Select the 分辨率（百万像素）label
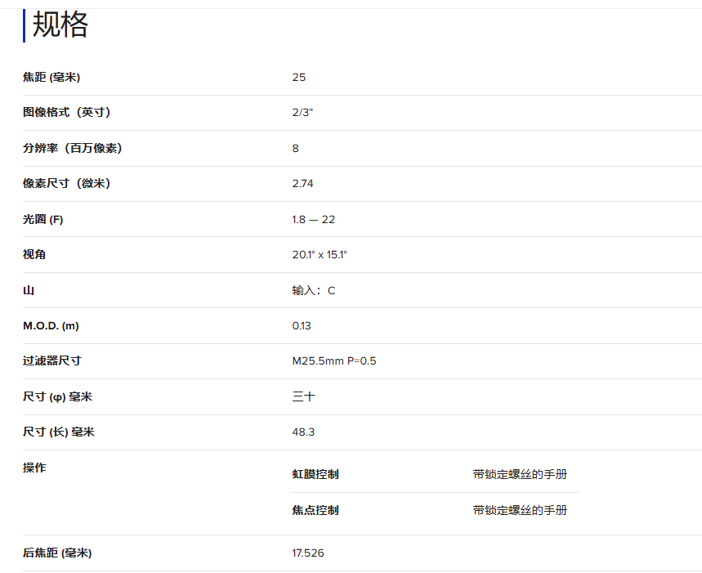The height and width of the screenshot is (573, 702). [x=73, y=148]
